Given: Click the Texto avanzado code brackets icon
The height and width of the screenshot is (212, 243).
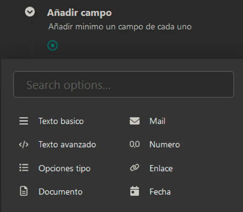Looking at the screenshot, I should pos(24,145).
